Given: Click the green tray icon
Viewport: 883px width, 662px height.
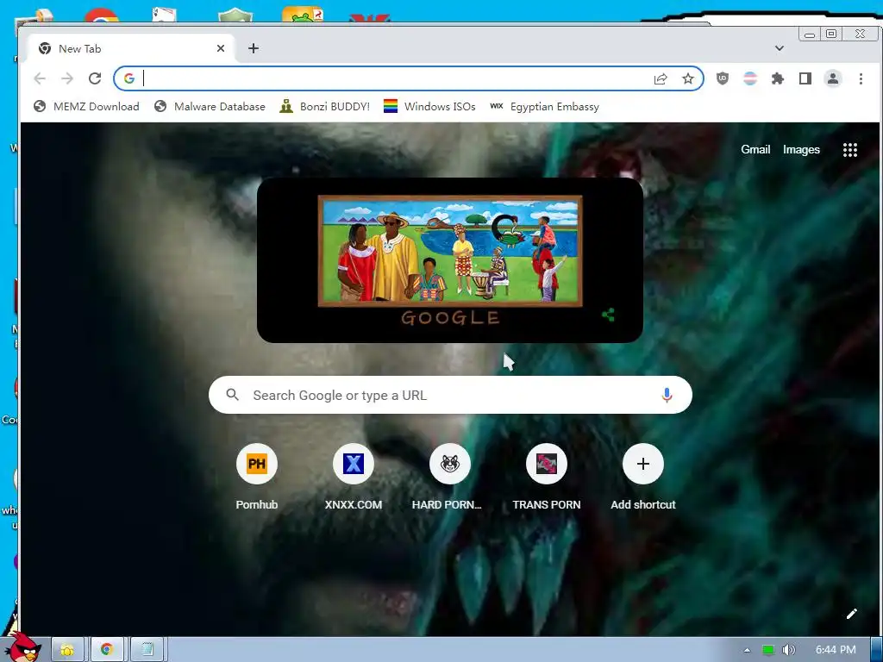Looking at the screenshot, I should pyautogui.click(x=767, y=650).
